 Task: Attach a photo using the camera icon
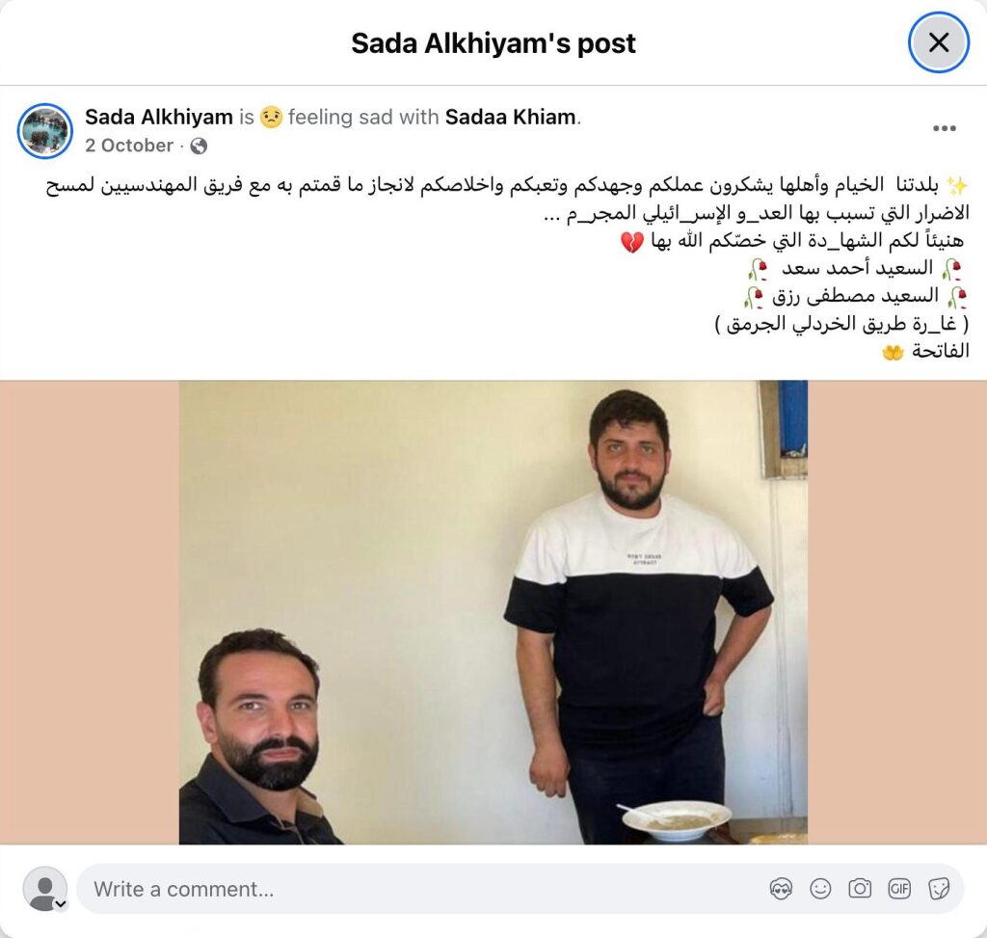pos(860,889)
